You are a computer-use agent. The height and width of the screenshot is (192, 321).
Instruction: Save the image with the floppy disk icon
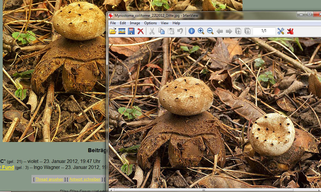pos(131,31)
